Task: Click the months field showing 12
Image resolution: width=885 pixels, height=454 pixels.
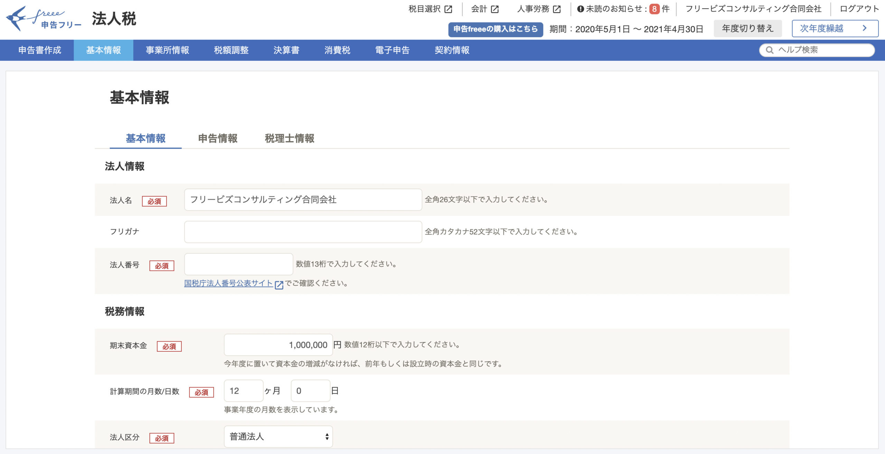Action: [243, 391]
